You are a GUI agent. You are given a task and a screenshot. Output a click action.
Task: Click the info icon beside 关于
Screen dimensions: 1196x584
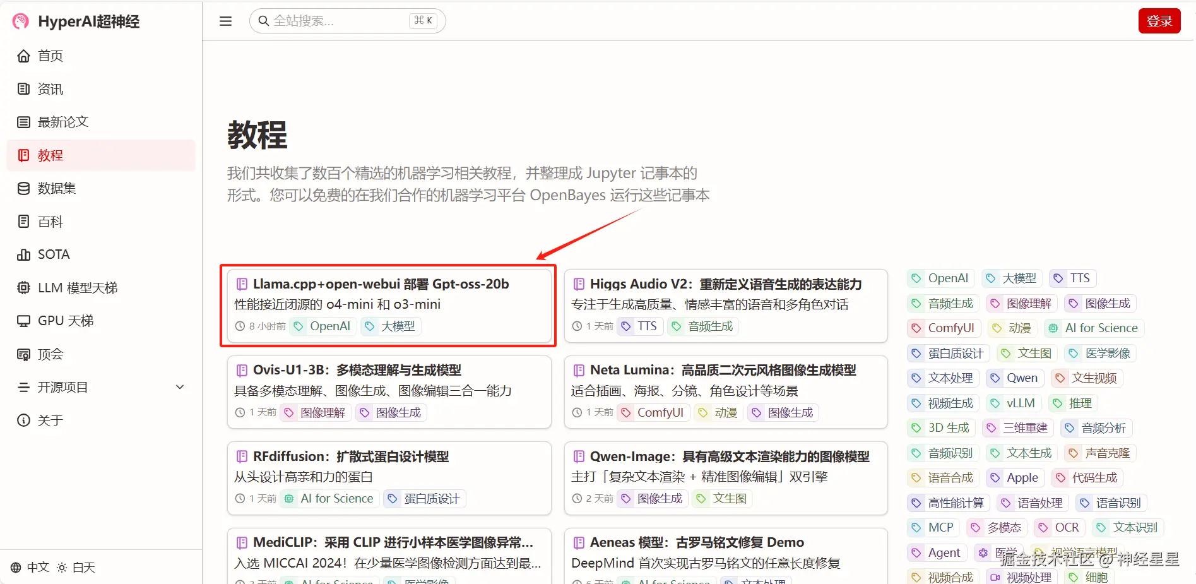coord(23,420)
